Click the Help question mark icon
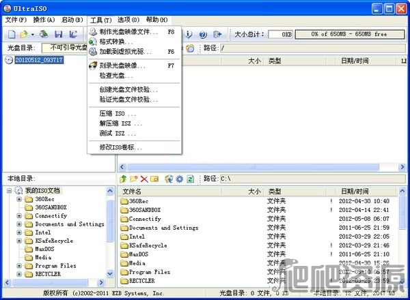 click(x=203, y=34)
